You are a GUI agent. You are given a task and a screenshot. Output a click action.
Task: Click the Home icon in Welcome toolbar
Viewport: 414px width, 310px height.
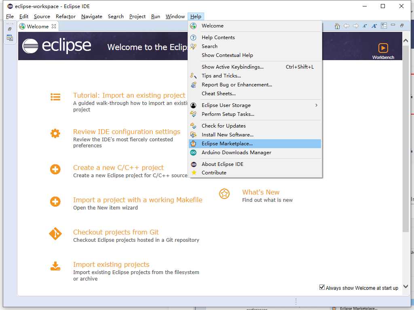point(337,26)
